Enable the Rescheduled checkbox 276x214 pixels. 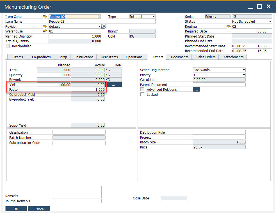pyautogui.click(x=8, y=46)
